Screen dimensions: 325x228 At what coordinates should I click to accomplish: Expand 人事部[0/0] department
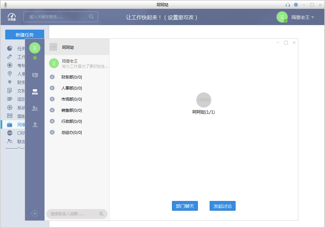pyautogui.click(x=52, y=88)
